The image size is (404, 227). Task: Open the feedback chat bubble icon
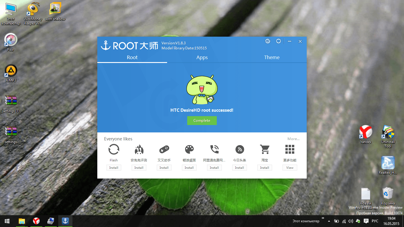(x=278, y=41)
